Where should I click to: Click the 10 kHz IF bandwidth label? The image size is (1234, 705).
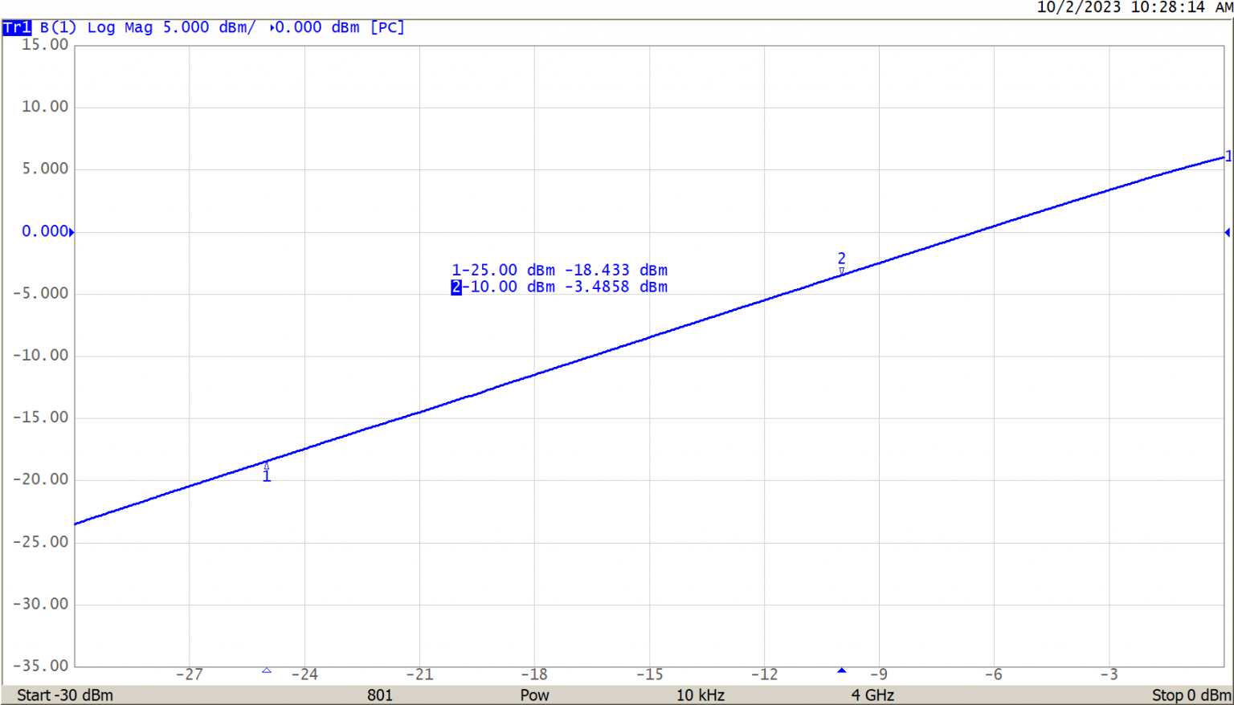700,695
